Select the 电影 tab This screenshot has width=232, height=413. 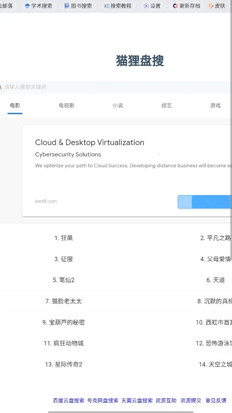[x=15, y=106]
